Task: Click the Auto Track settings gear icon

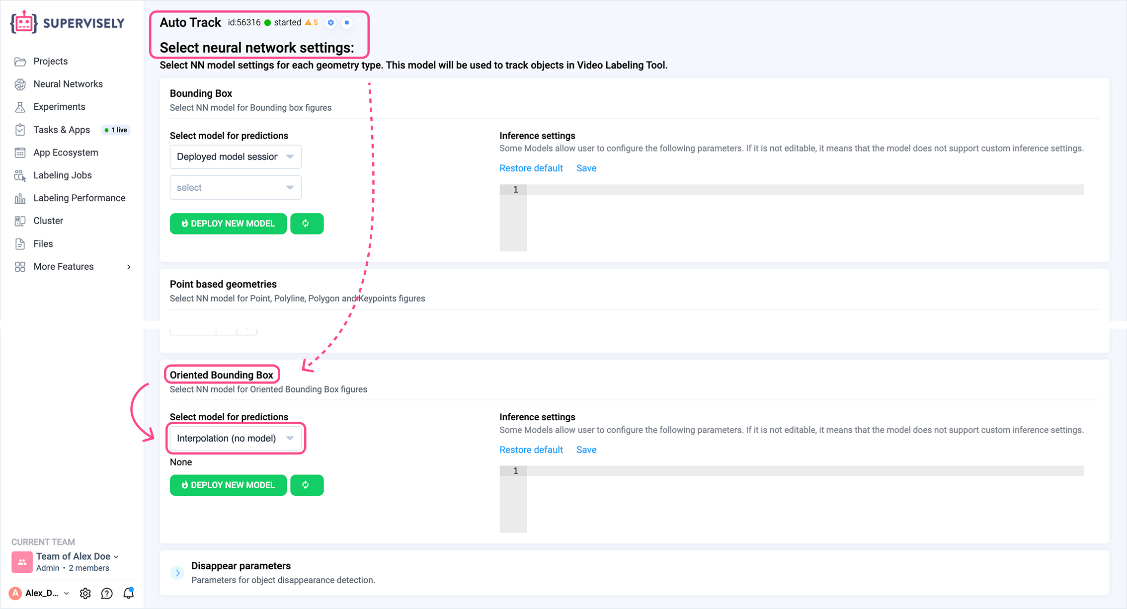Action: tap(331, 22)
